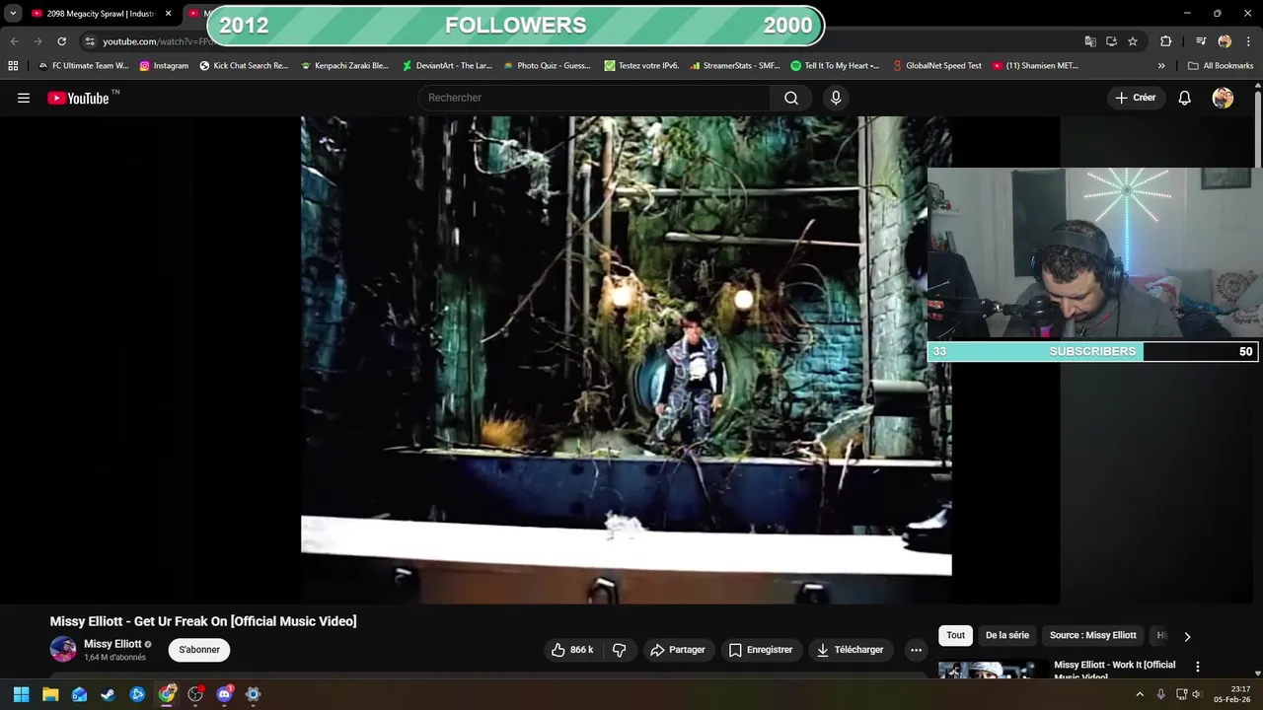
Task: Like the video with thumbs up
Action: point(572,650)
